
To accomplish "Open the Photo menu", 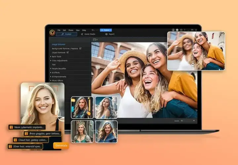I will pyautogui.click(x=71, y=30).
